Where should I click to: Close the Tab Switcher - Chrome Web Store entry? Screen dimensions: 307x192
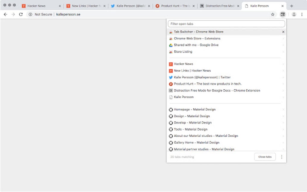point(283,32)
